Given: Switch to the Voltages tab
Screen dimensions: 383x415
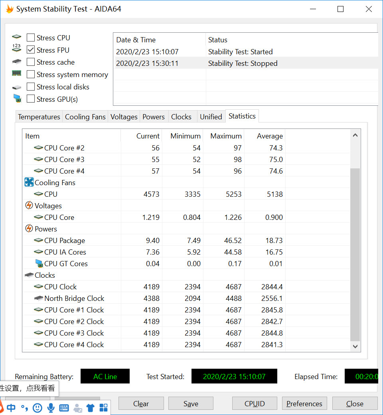Looking at the screenshot, I should tap(124, 117).
